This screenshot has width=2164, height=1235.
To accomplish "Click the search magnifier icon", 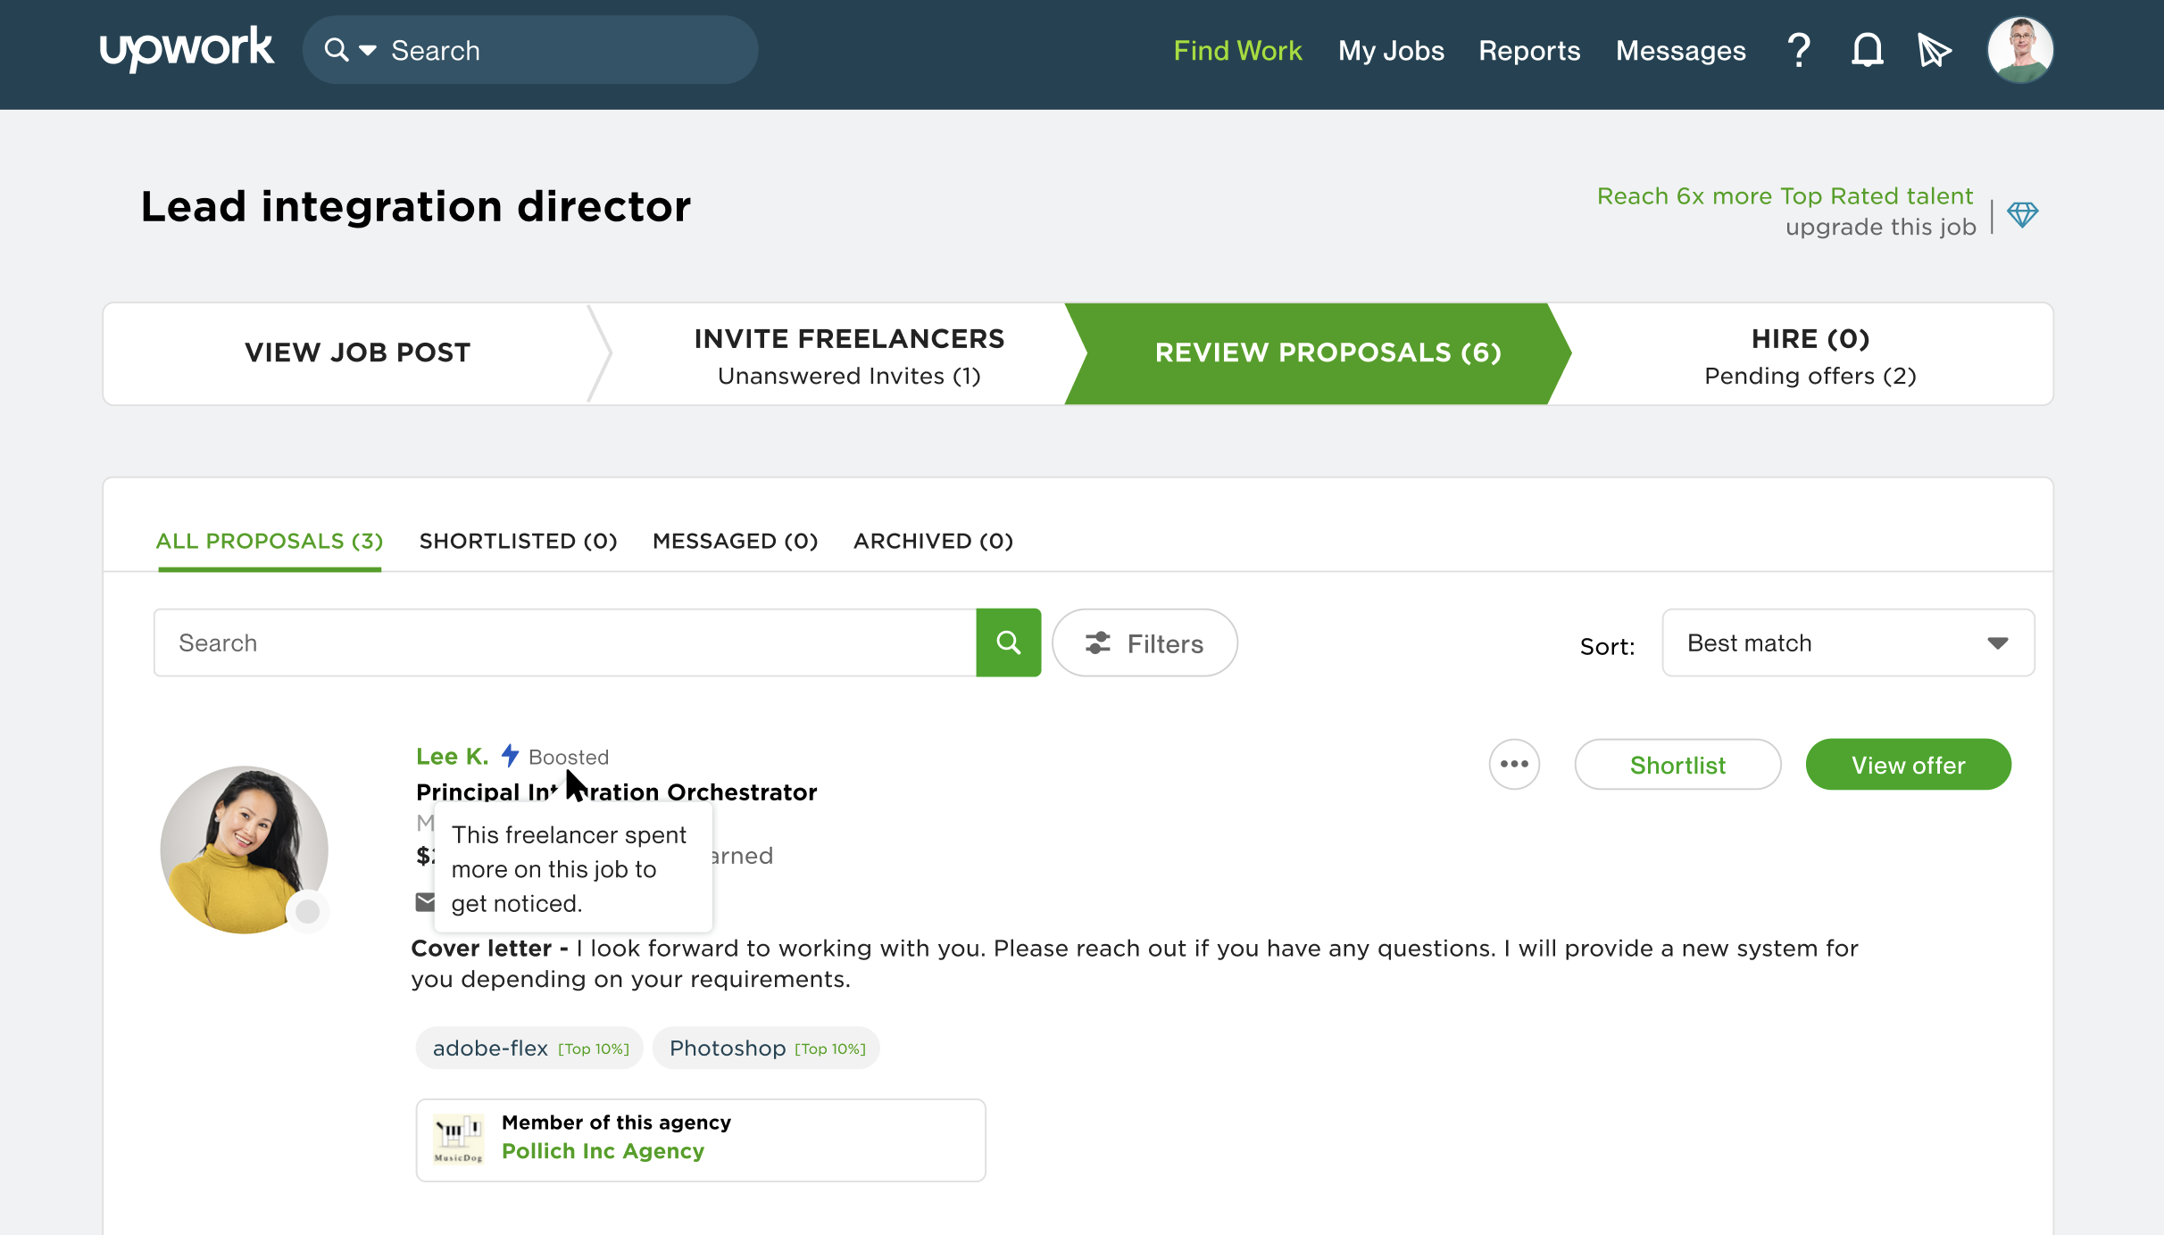I will 1009,642.
